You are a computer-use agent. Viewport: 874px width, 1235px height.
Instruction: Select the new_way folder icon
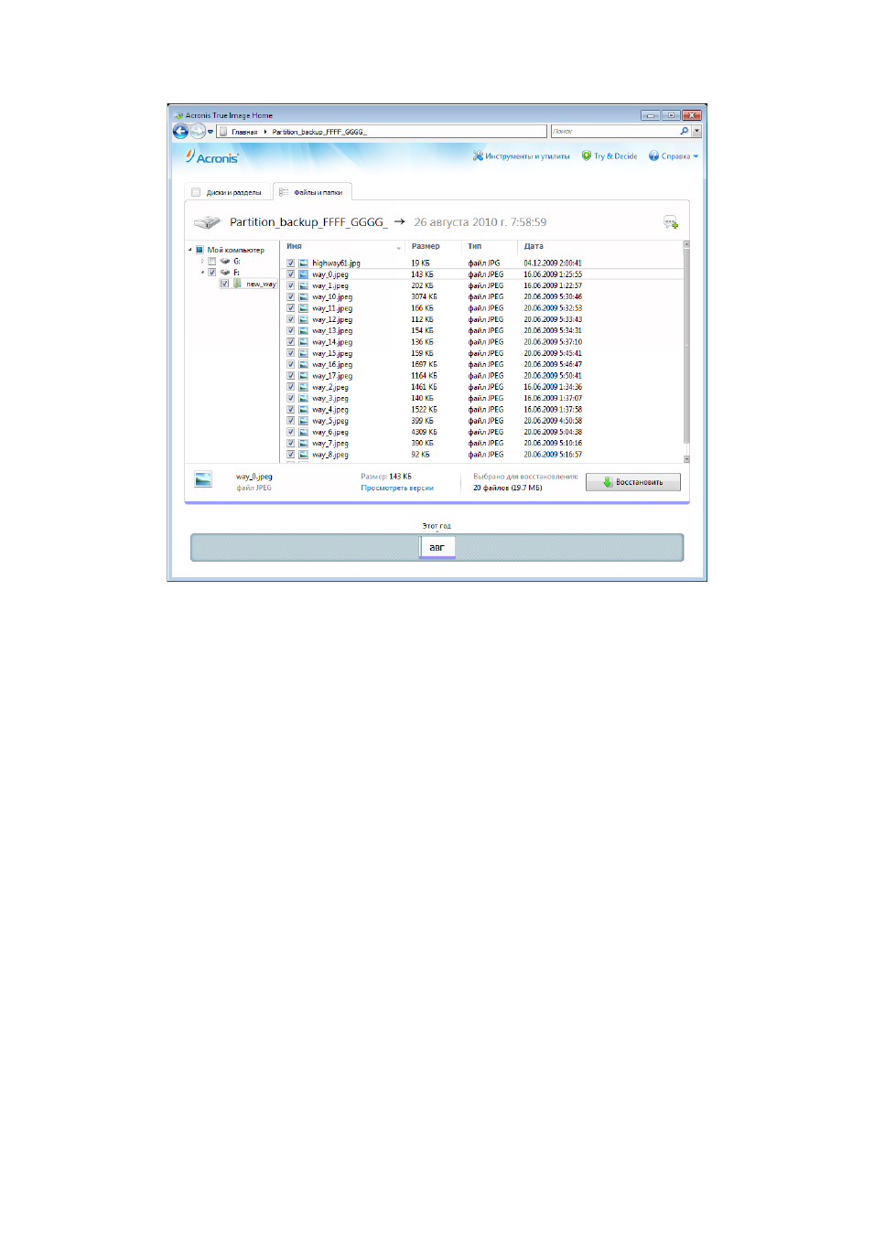[x=238, y=284]
